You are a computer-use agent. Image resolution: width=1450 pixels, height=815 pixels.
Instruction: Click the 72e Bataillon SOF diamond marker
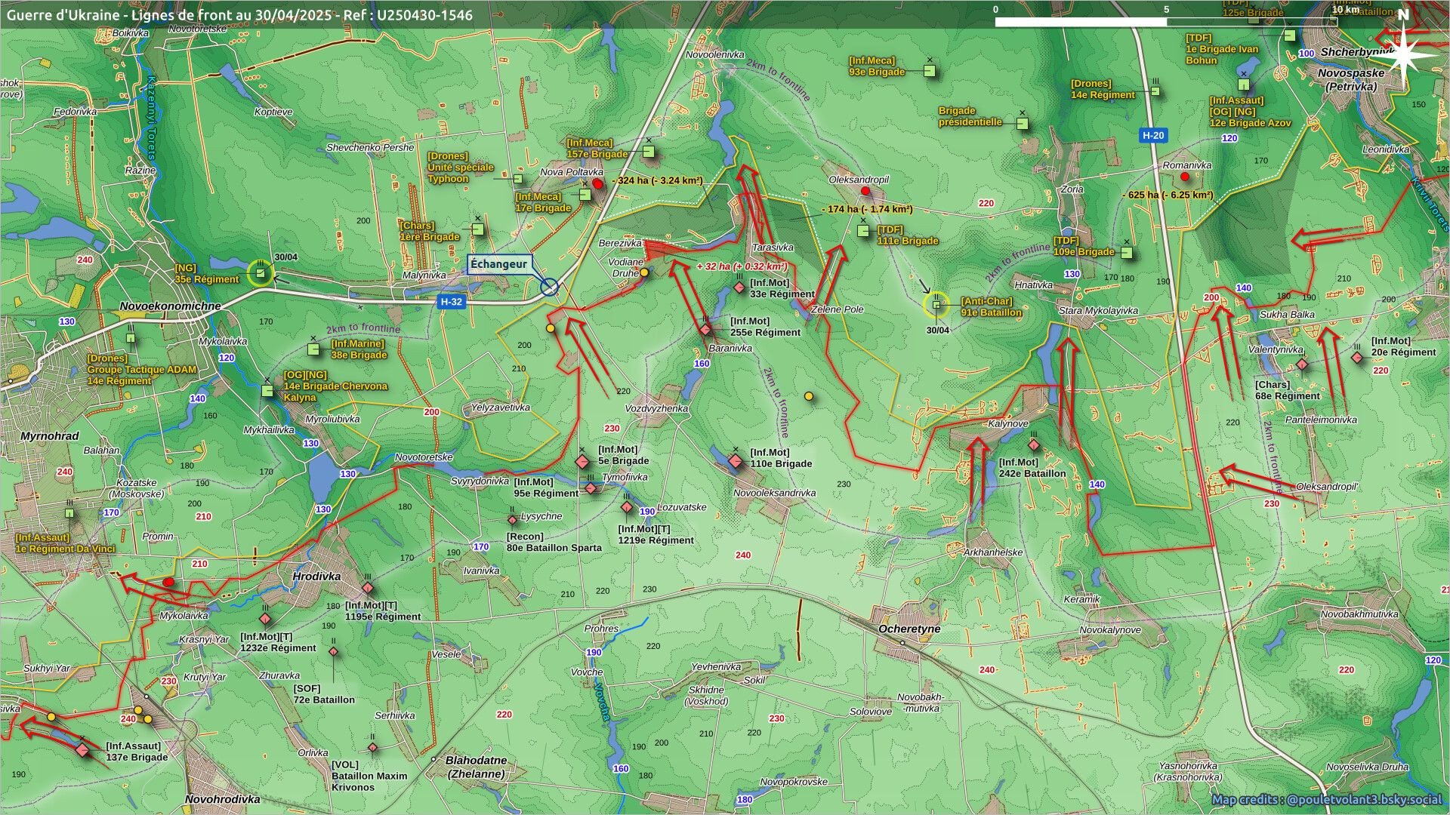[333, 651]
